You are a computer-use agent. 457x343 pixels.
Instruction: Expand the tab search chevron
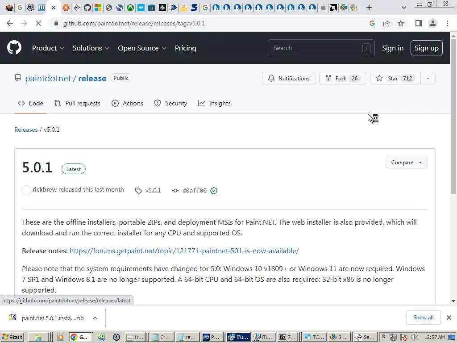tap(403, 8)
